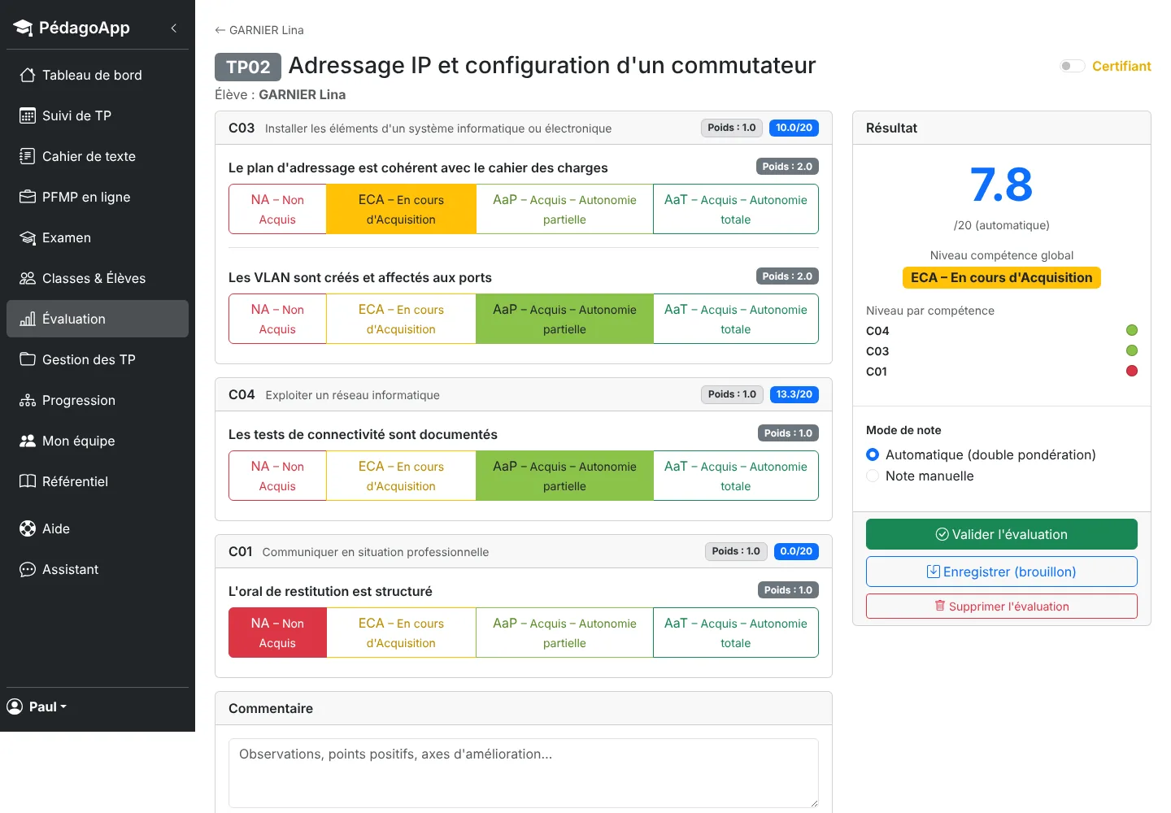Open the Progression menu item
Image resolution: width=1171 pixels, height=813 pixels.
pos(98,400)
